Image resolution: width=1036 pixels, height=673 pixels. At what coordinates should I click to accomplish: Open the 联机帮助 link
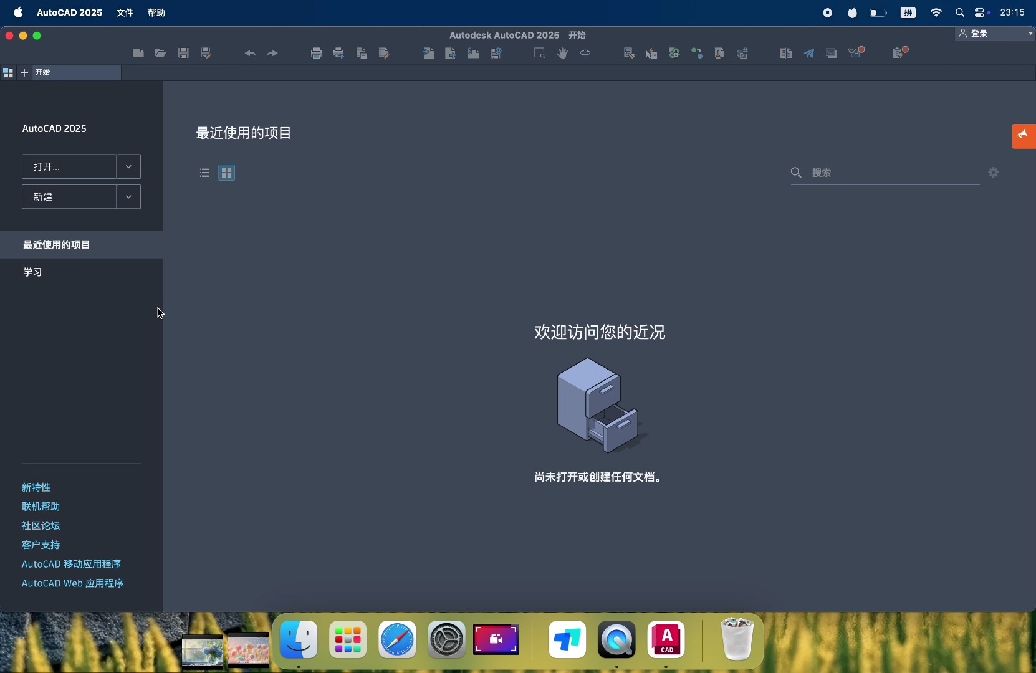[x=41, y=507]
